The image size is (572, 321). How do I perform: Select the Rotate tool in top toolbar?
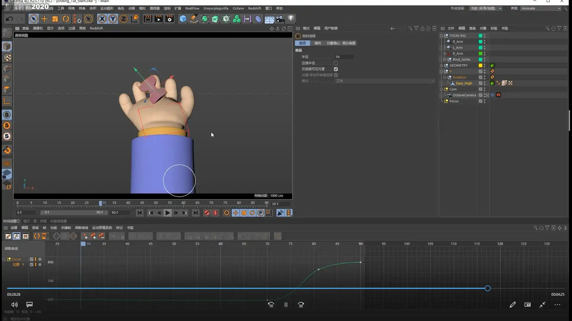point(66,19)
